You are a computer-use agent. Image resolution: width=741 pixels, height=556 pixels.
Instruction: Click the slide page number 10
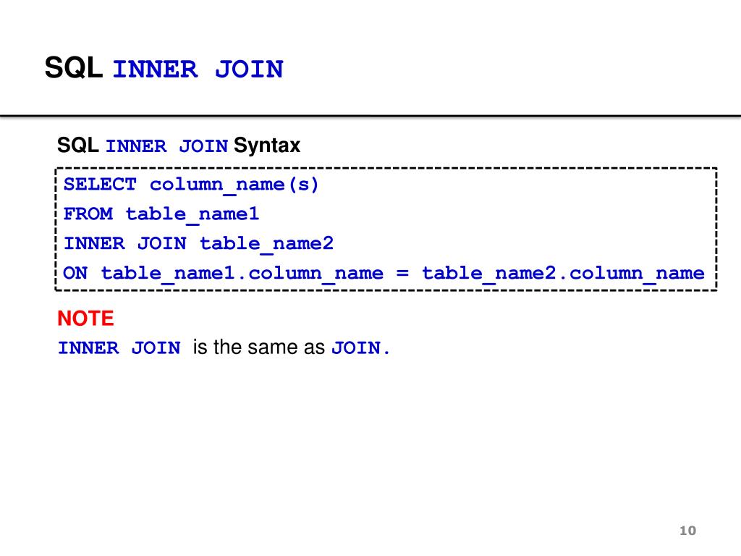[x=687, y=531]
